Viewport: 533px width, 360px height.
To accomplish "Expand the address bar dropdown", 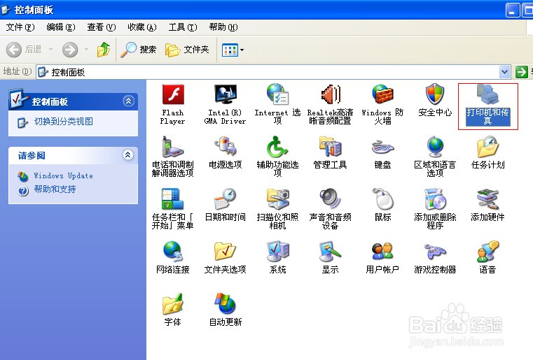I will coord(505,72).
